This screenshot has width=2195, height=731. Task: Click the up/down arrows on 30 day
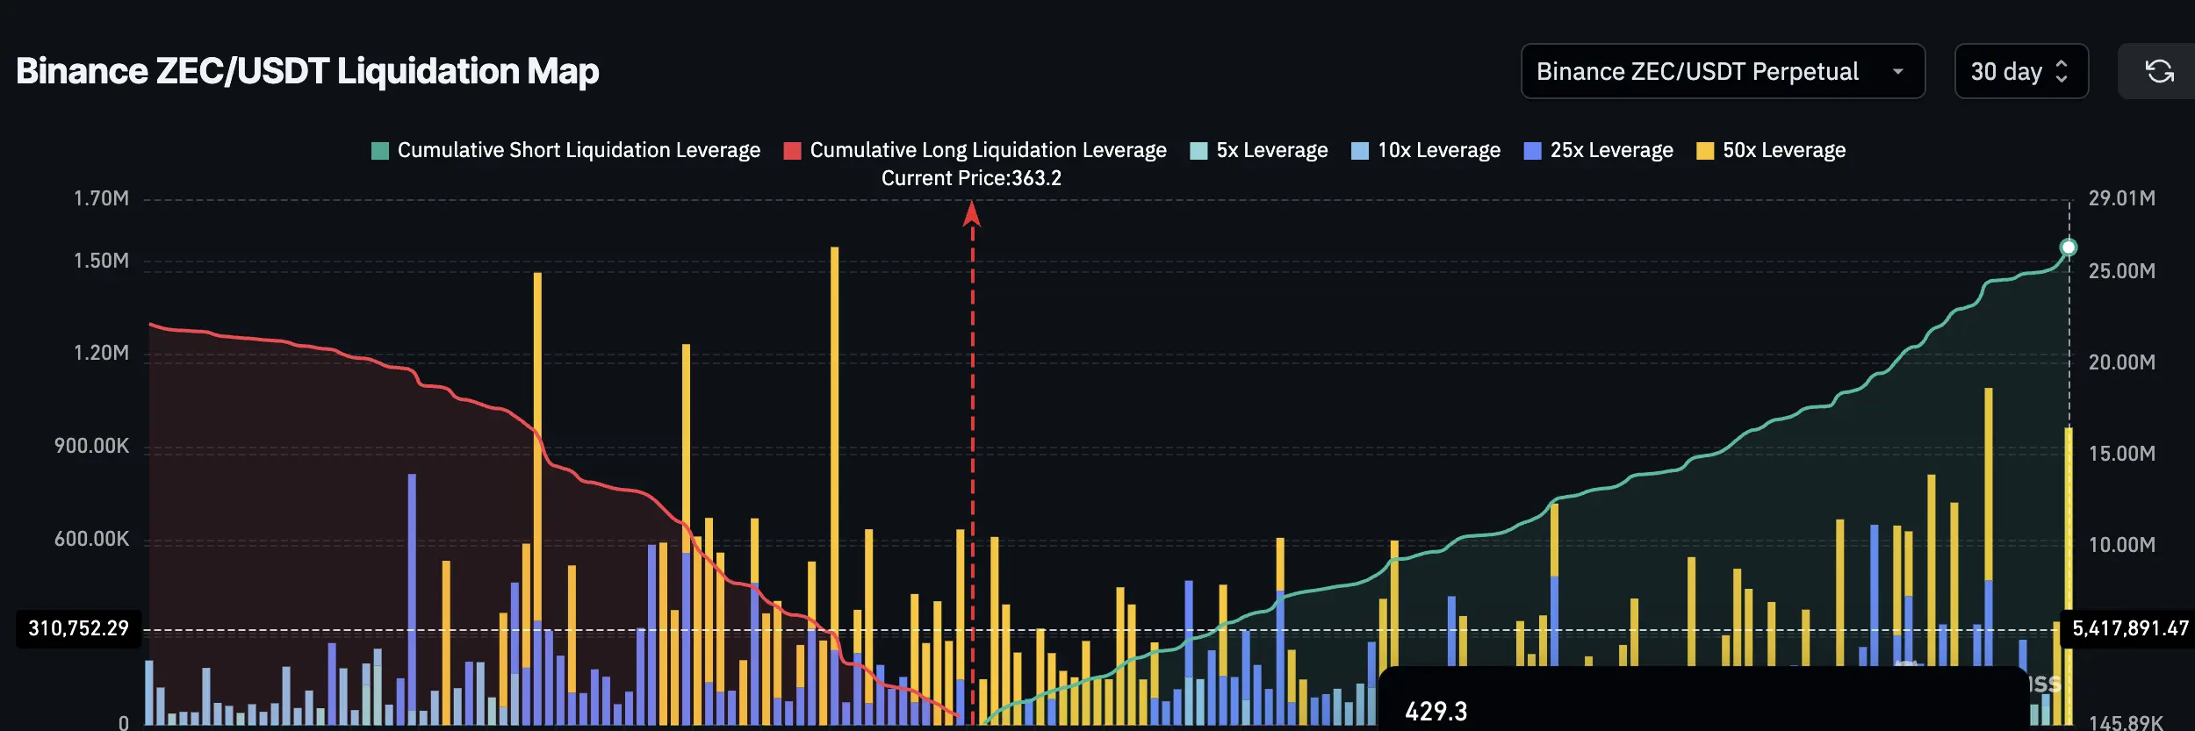coord(2062,72)
